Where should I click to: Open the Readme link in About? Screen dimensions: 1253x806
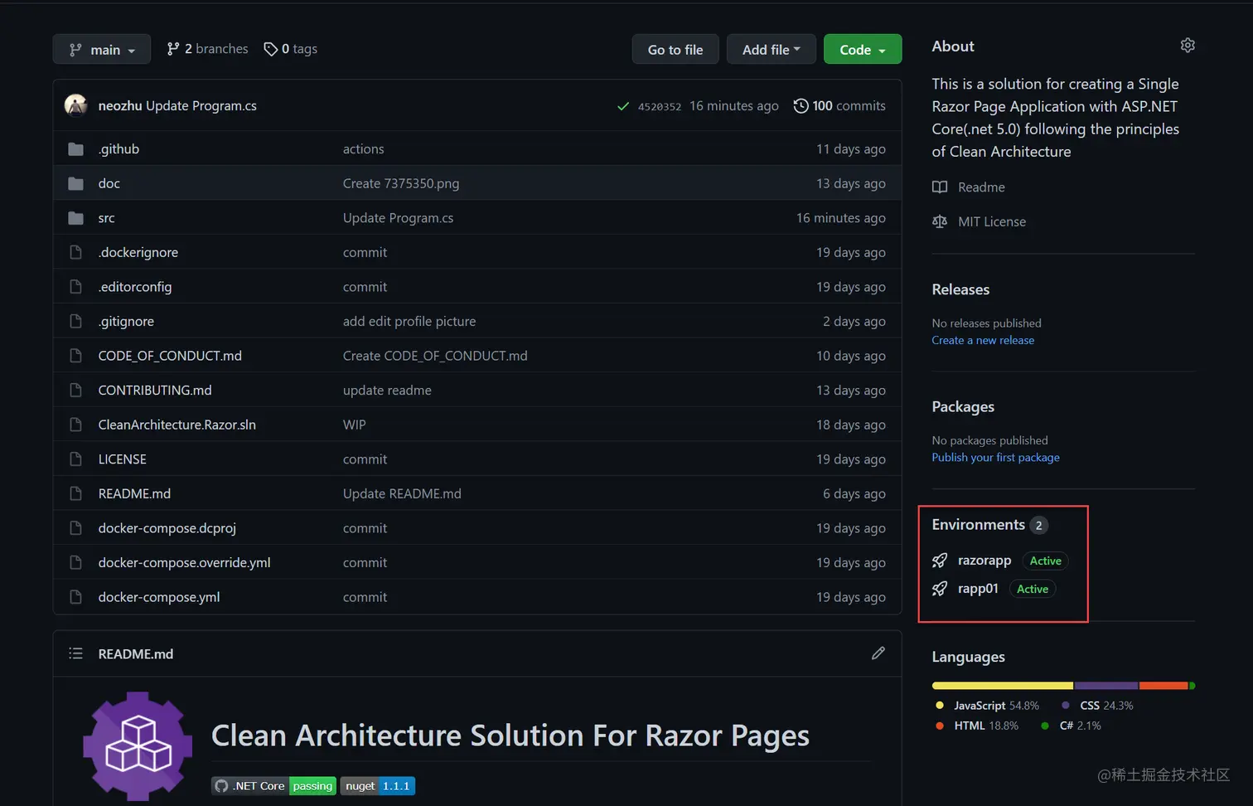(981, 187)
